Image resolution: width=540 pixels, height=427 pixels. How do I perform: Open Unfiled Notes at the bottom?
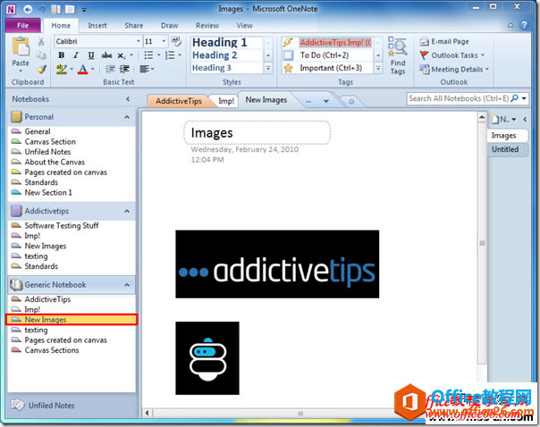click(51, 406)
